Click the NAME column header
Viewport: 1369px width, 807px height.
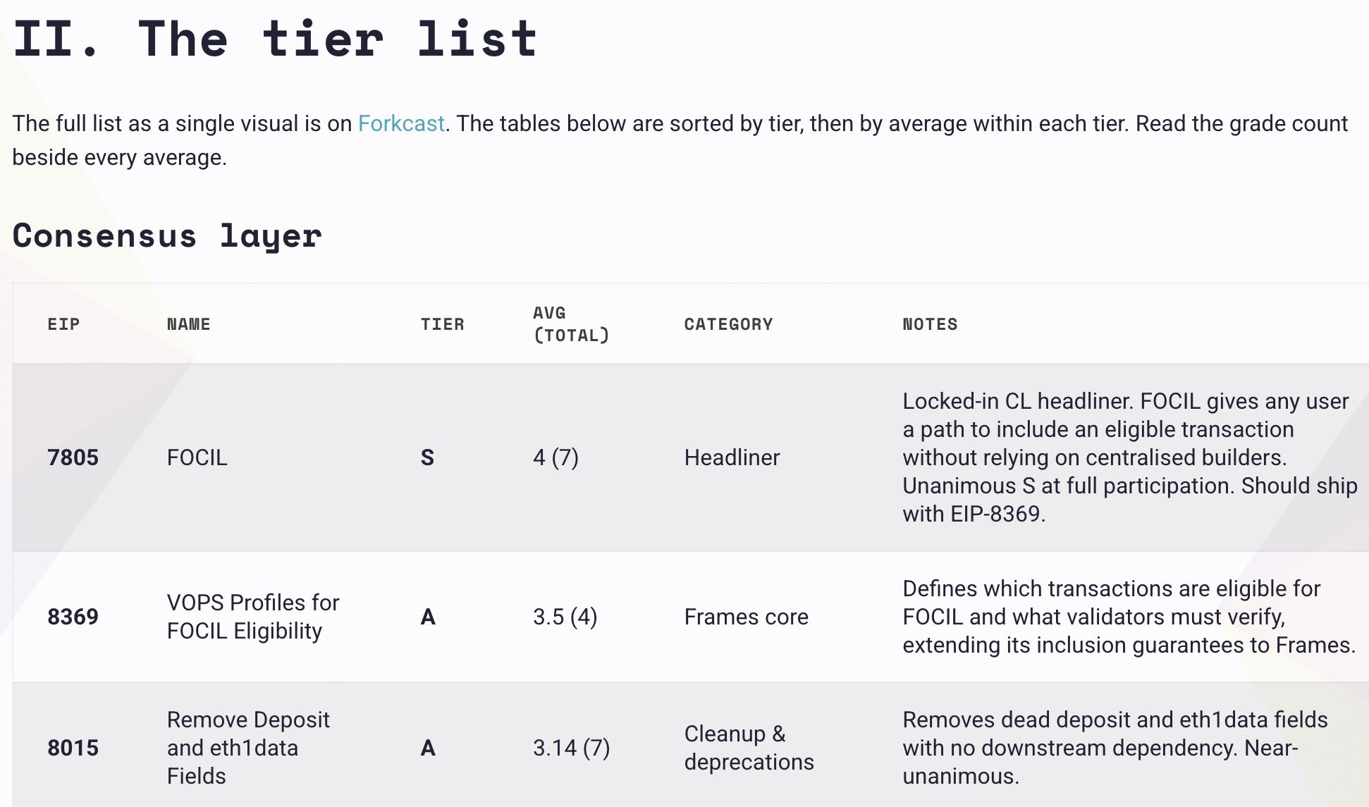[x=188, y=324]
